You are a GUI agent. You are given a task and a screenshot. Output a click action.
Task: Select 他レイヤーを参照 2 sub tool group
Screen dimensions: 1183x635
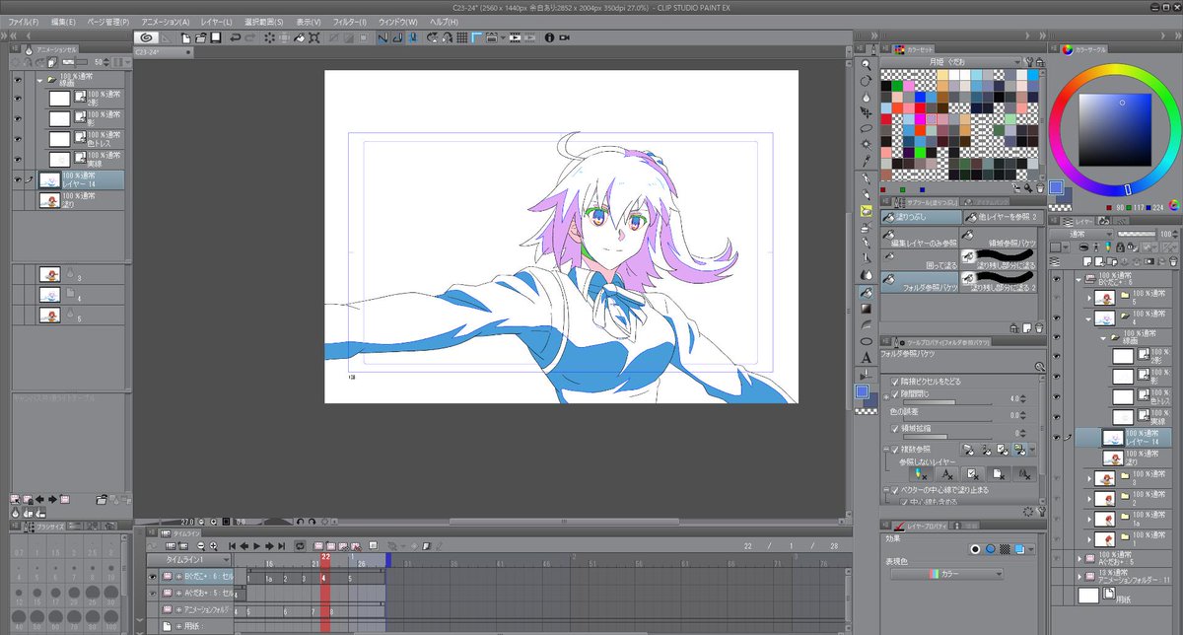coord(1002,216)
